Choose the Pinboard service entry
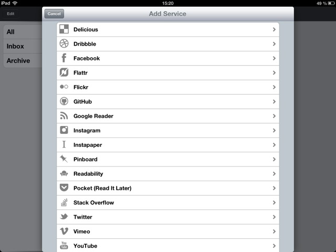This screenshot has width=336, height=252. tap(168, 159)
